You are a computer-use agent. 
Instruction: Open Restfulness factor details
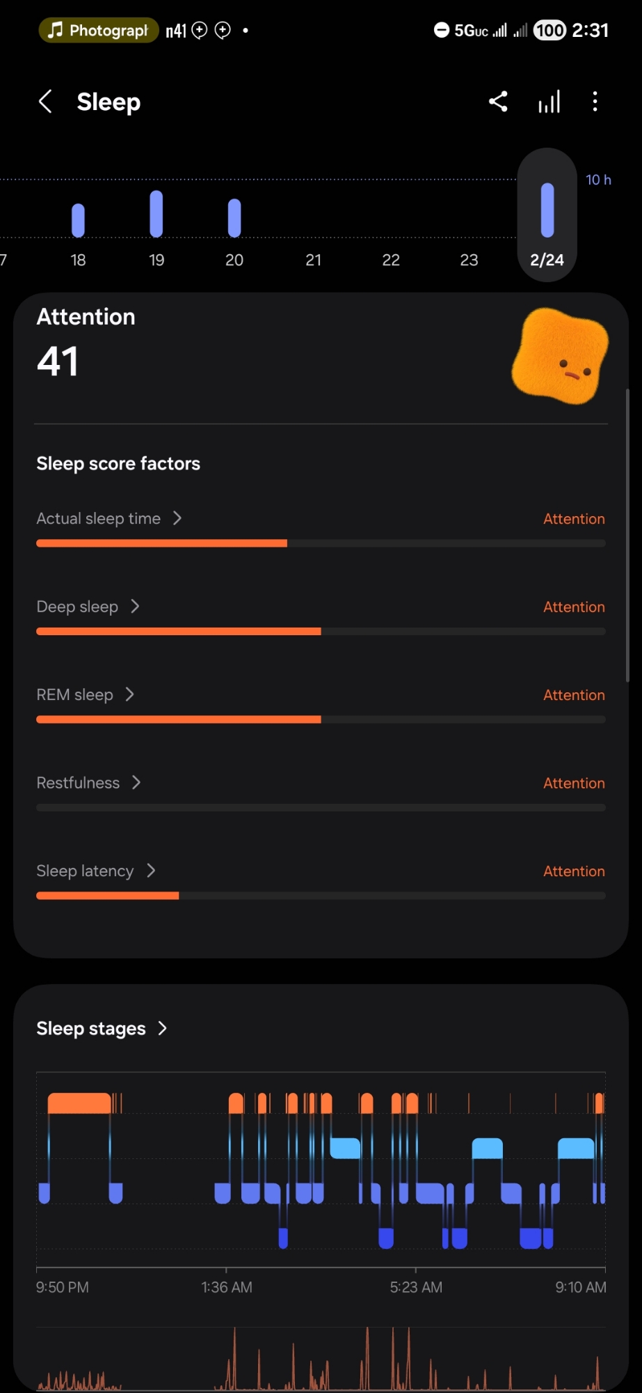pyautogui.click(x=88, y=783)
